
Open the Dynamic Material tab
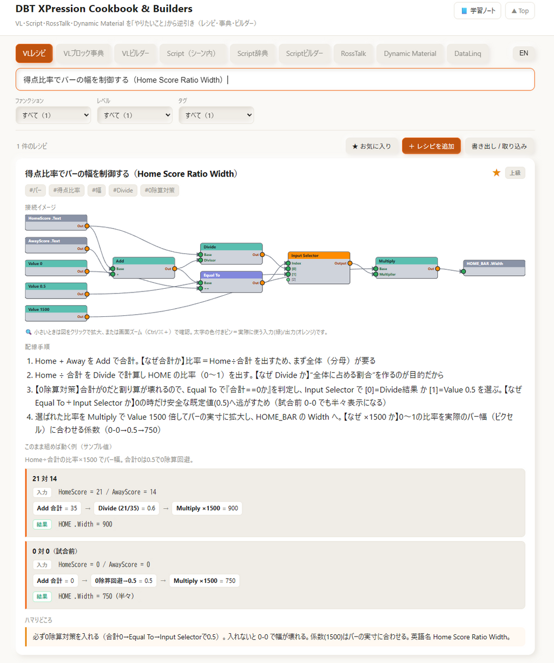(x=410, y=54)
